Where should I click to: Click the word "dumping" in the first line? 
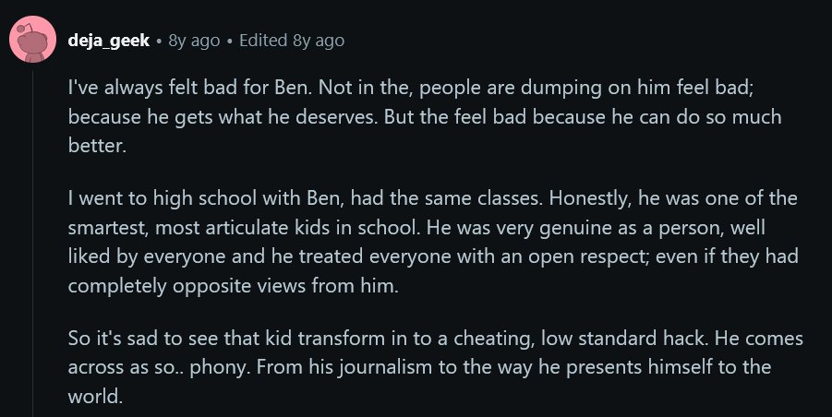click(x=561, y=88)
